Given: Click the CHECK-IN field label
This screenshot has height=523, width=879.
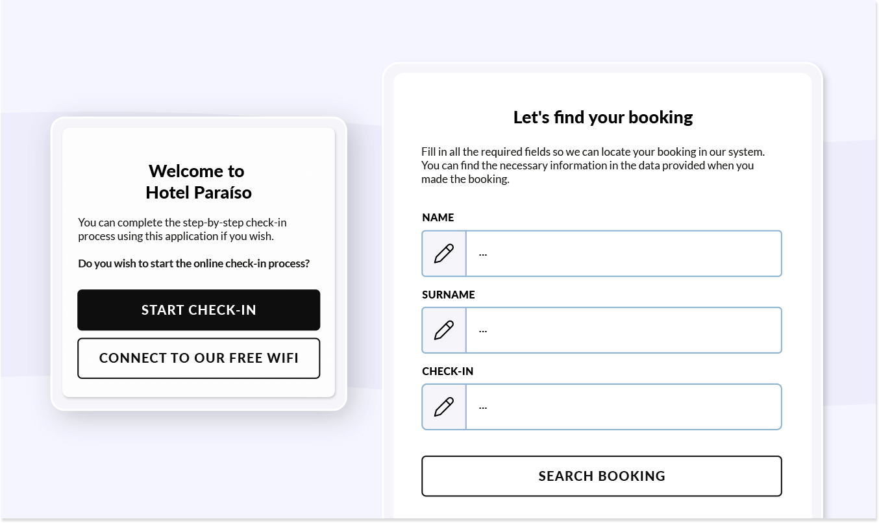Looking at the screenshot, I should coord(448,371).
